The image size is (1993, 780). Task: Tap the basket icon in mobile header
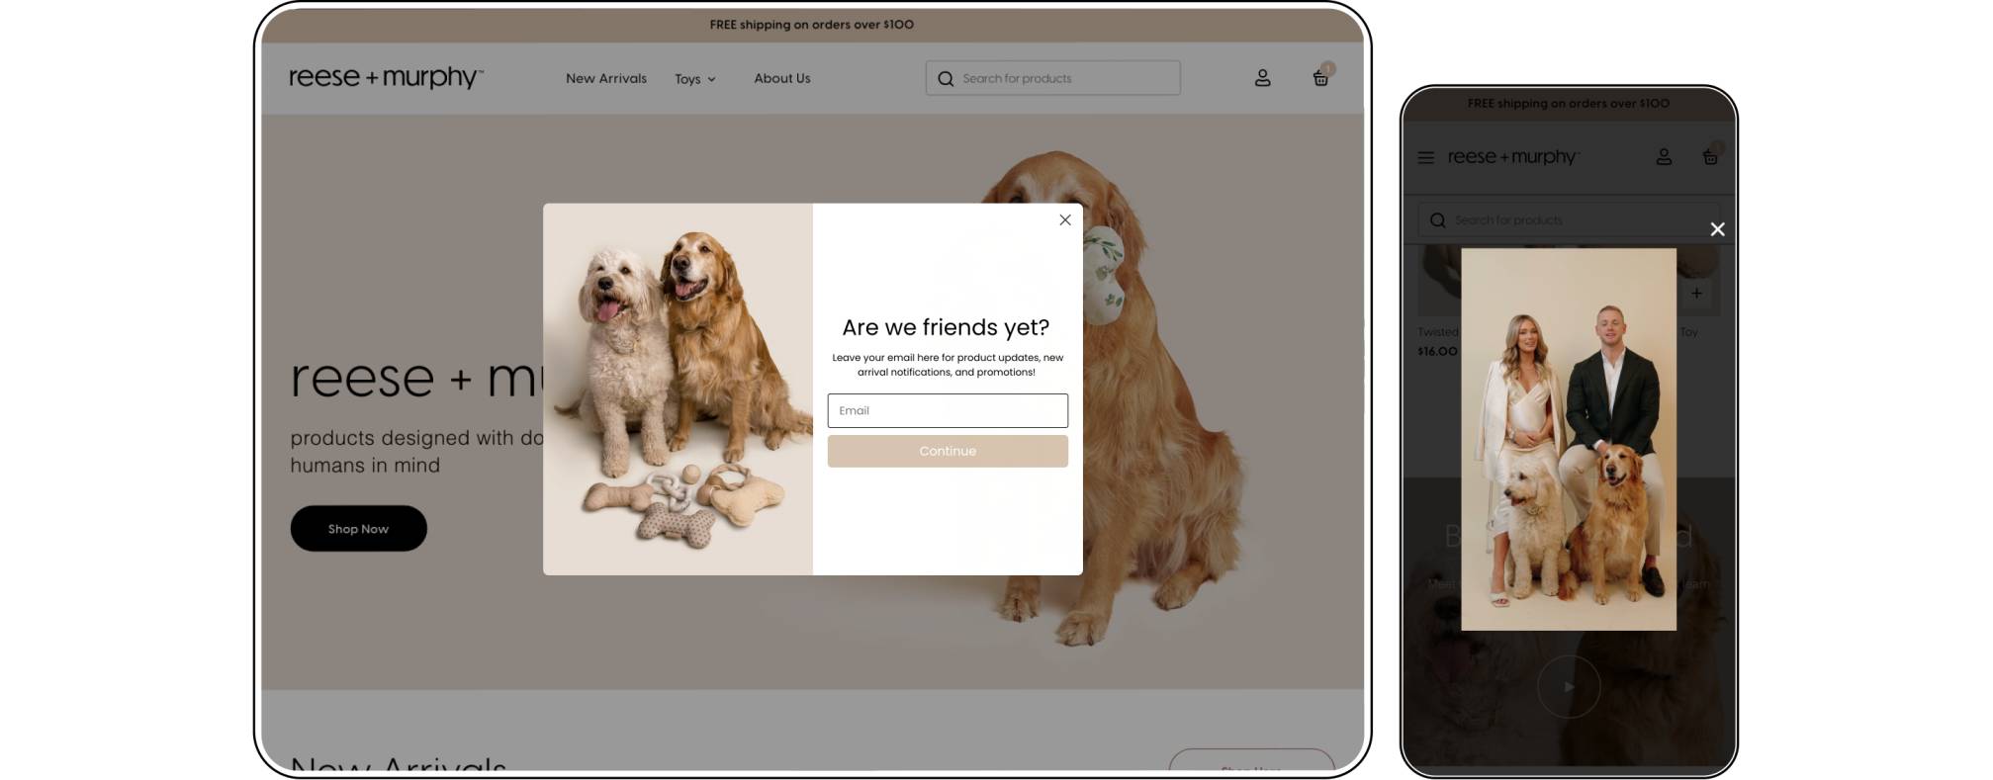click(1709, 157)
